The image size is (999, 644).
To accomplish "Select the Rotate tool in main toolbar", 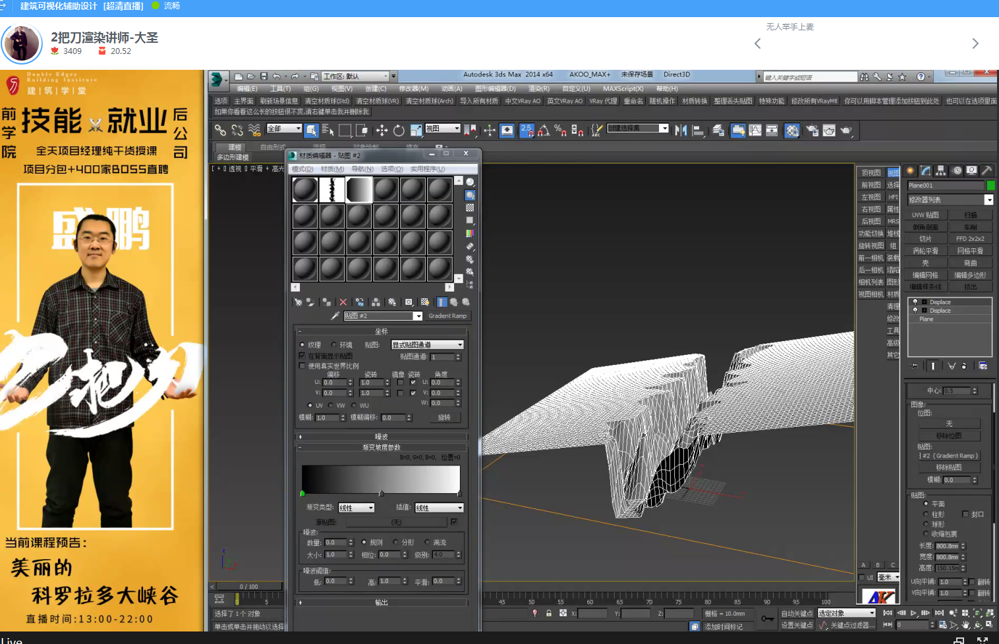I will click(x=399, y=130).
